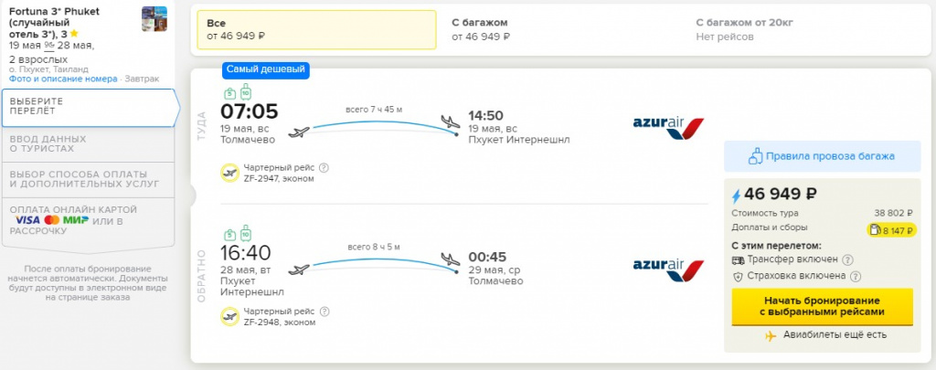936x370 pixels.
Task: Click the Azur Air logo on outbound flight
Action: pyautogui.click(x=668, y=128)
